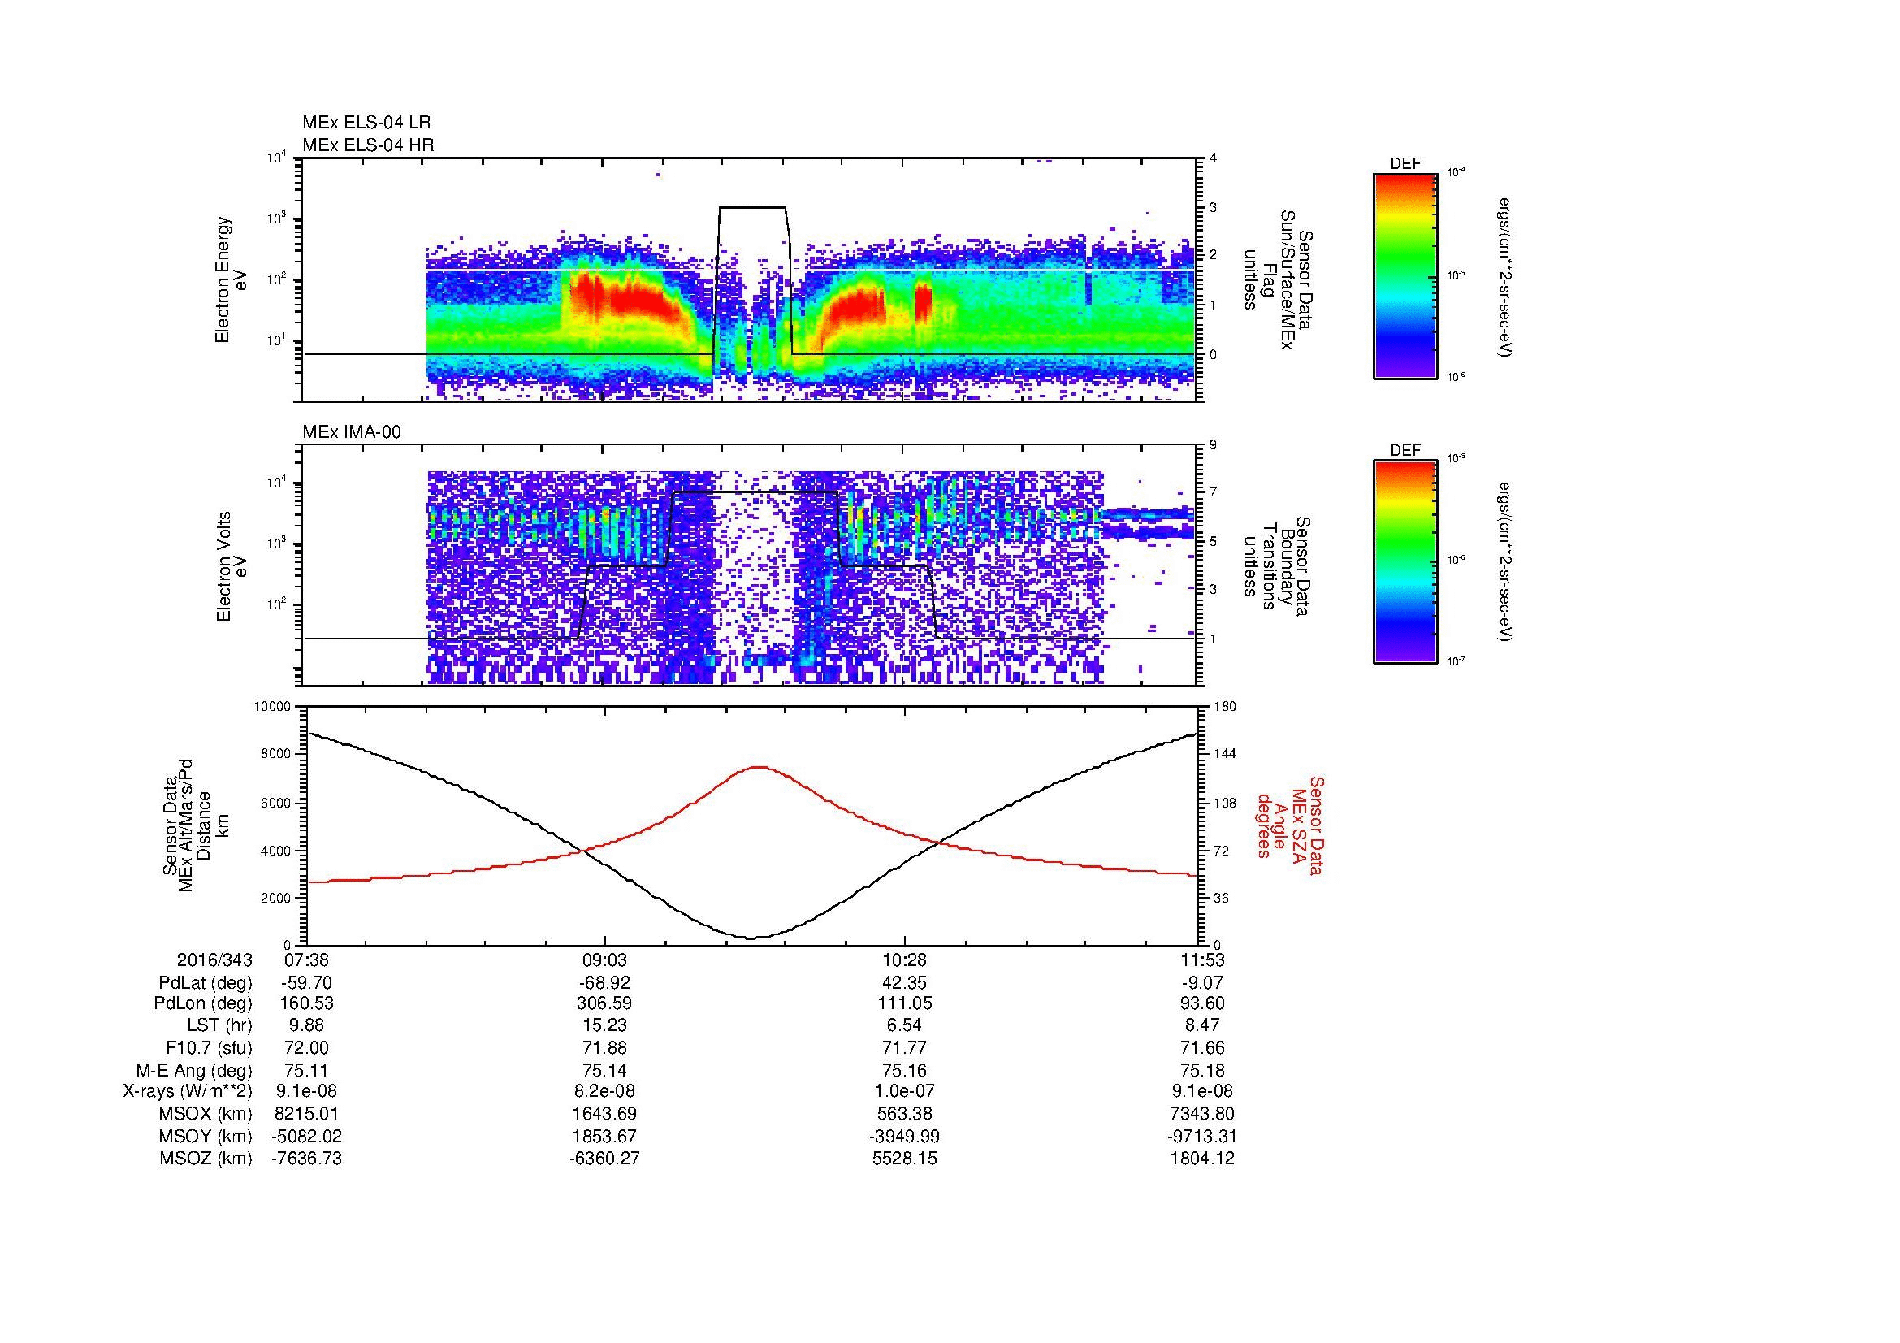1900x1343 pixels.
Task: Click F10.7 value '71.88'
Action: 606,1047
